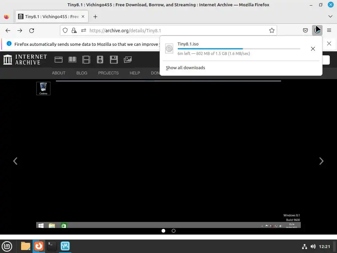Open the terminal from the taskbar
337x253 pixels.
52,246
